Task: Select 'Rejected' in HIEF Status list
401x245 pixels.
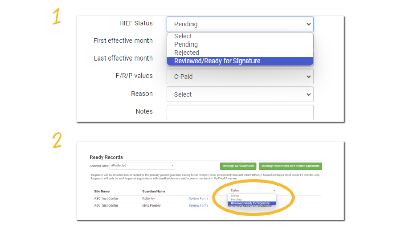Action: (187, 53)
